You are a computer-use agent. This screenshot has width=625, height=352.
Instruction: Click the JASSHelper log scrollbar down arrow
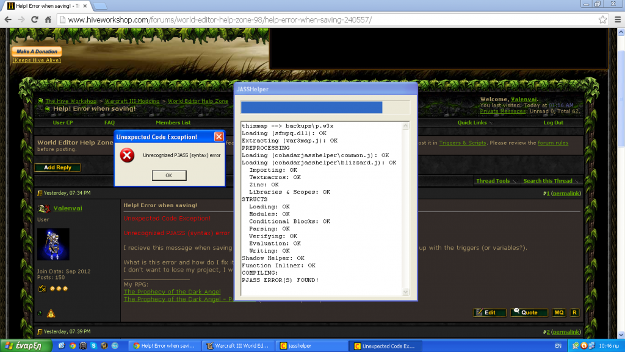pyautogui.click(x=405, y=292)
